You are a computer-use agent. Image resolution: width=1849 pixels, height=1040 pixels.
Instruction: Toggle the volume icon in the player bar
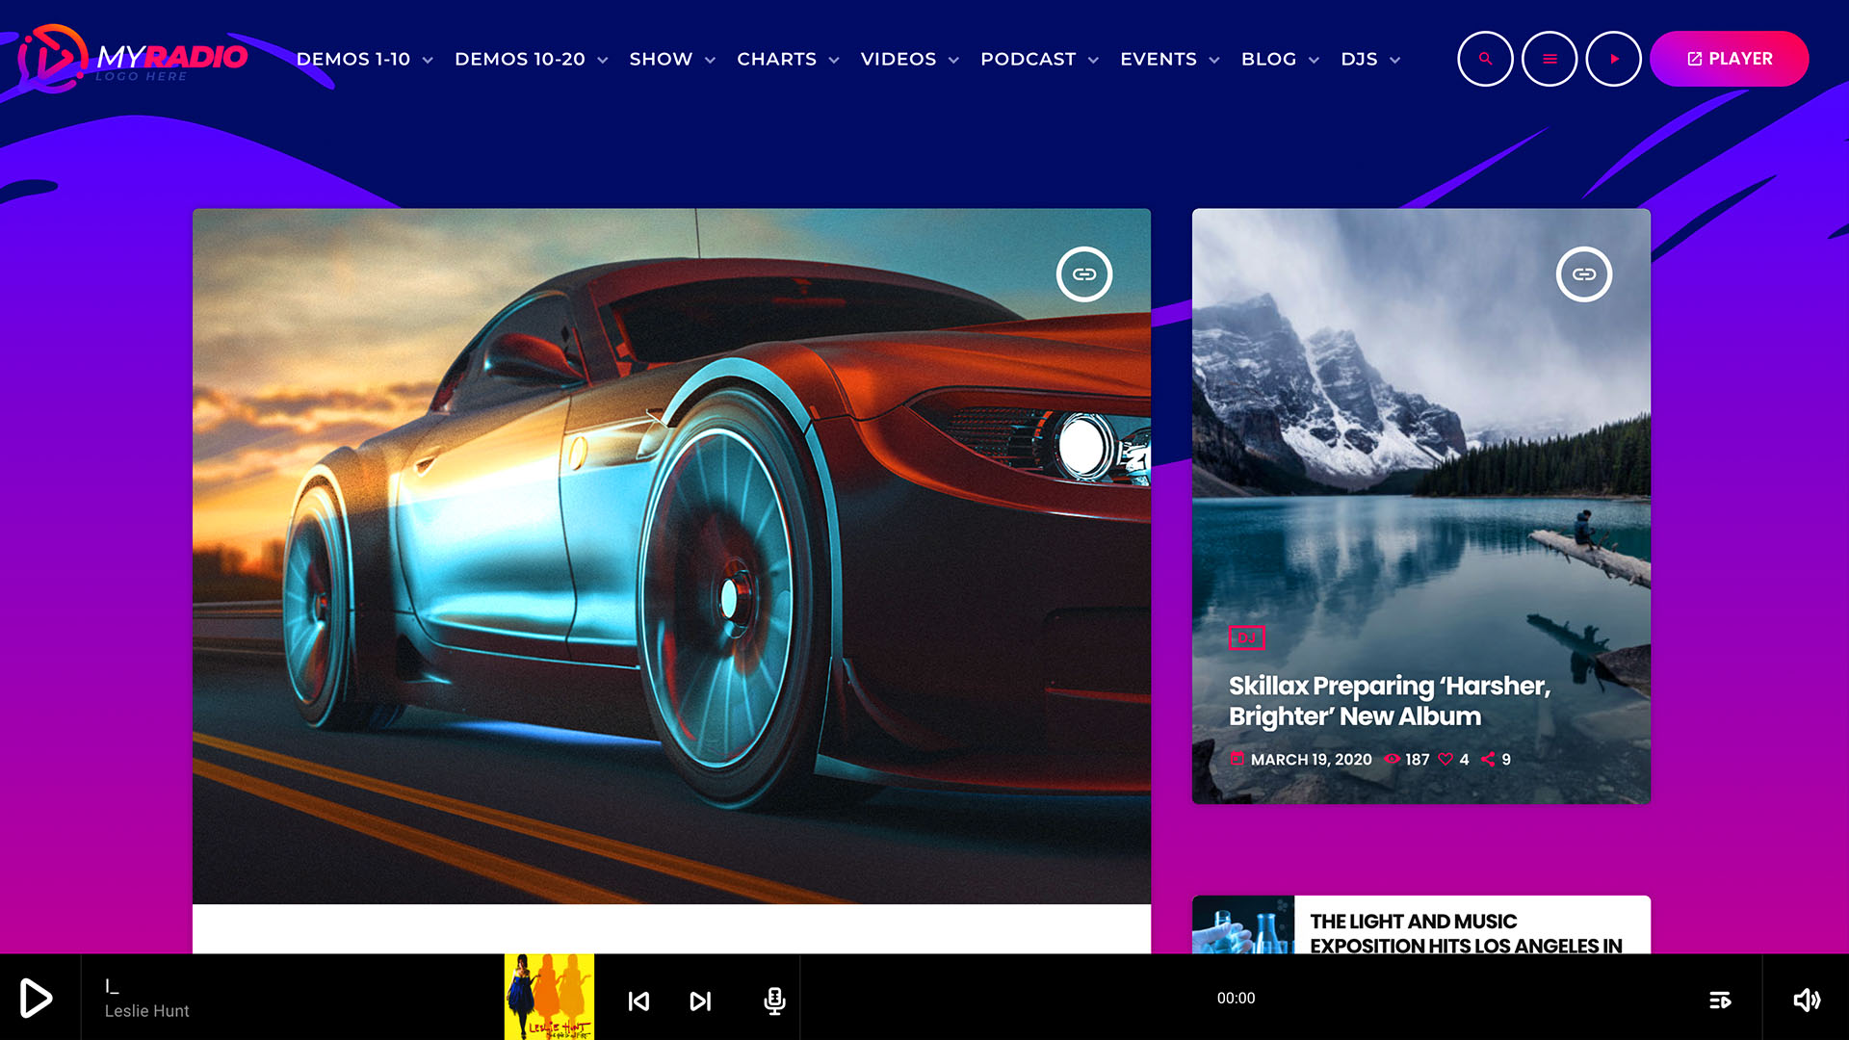[1807, 1000]
